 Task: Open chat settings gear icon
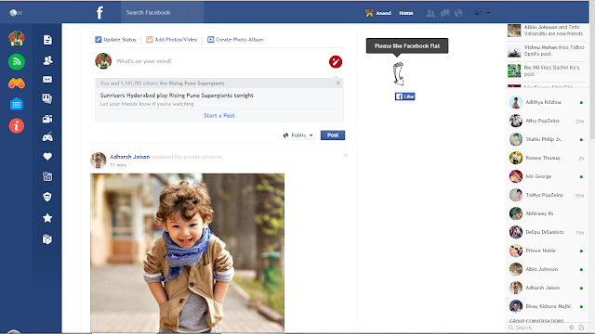[572, 328]
